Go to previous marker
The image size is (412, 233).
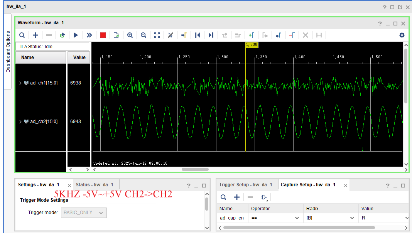(x=265, y=35)
